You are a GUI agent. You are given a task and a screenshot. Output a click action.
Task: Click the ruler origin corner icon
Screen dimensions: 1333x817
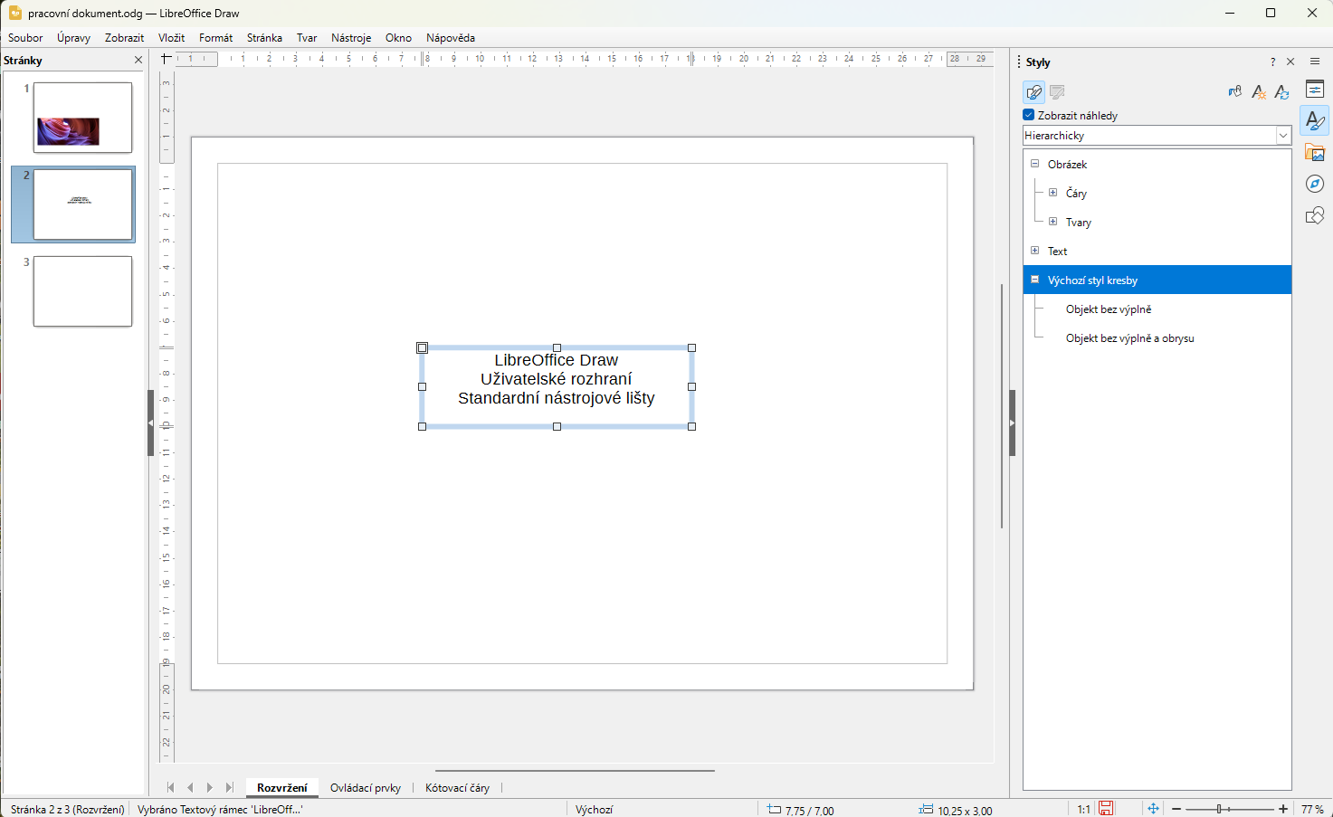[166, 59]
